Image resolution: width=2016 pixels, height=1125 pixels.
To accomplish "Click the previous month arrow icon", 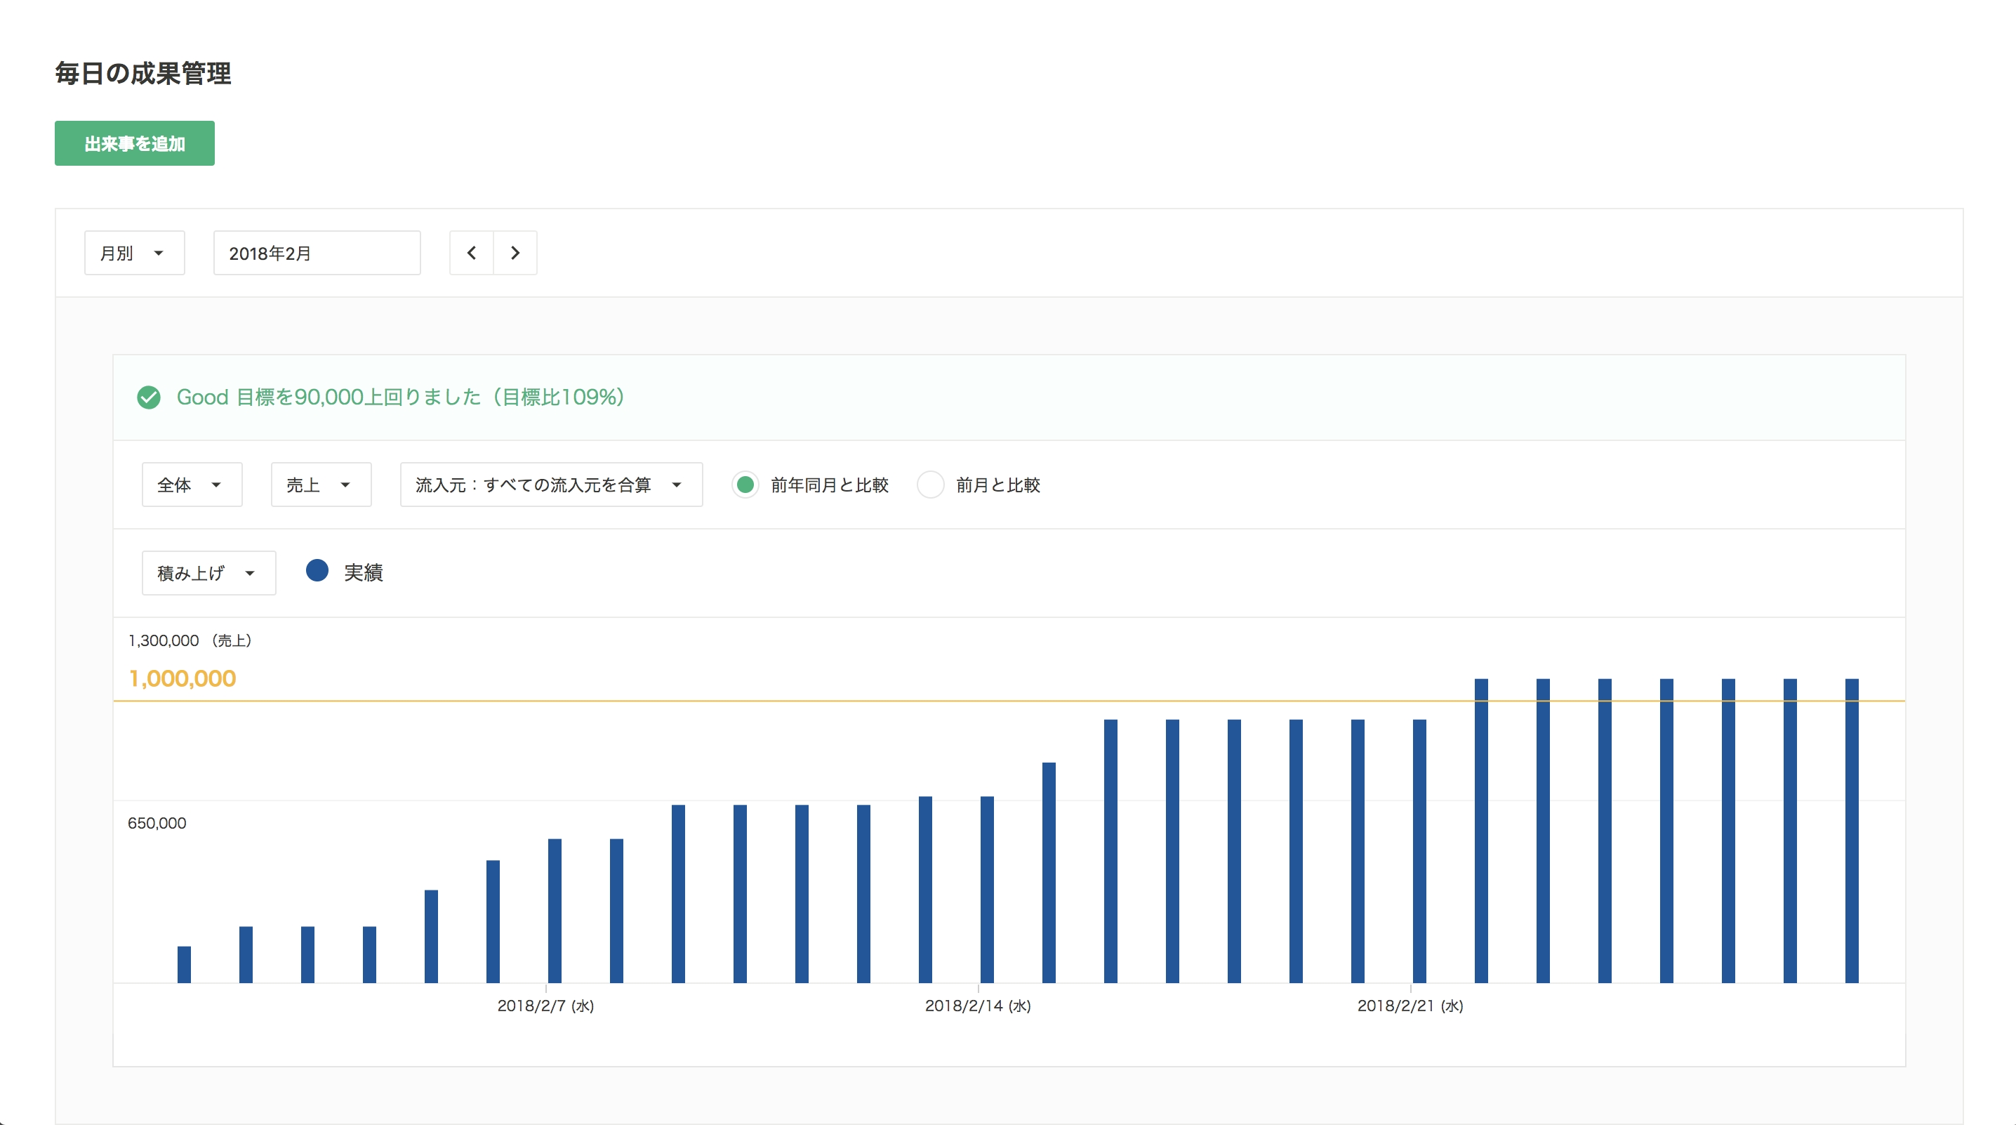I will [x=471, y=253].
